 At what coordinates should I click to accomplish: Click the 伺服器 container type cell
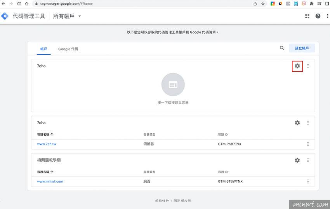coord(149,144)
